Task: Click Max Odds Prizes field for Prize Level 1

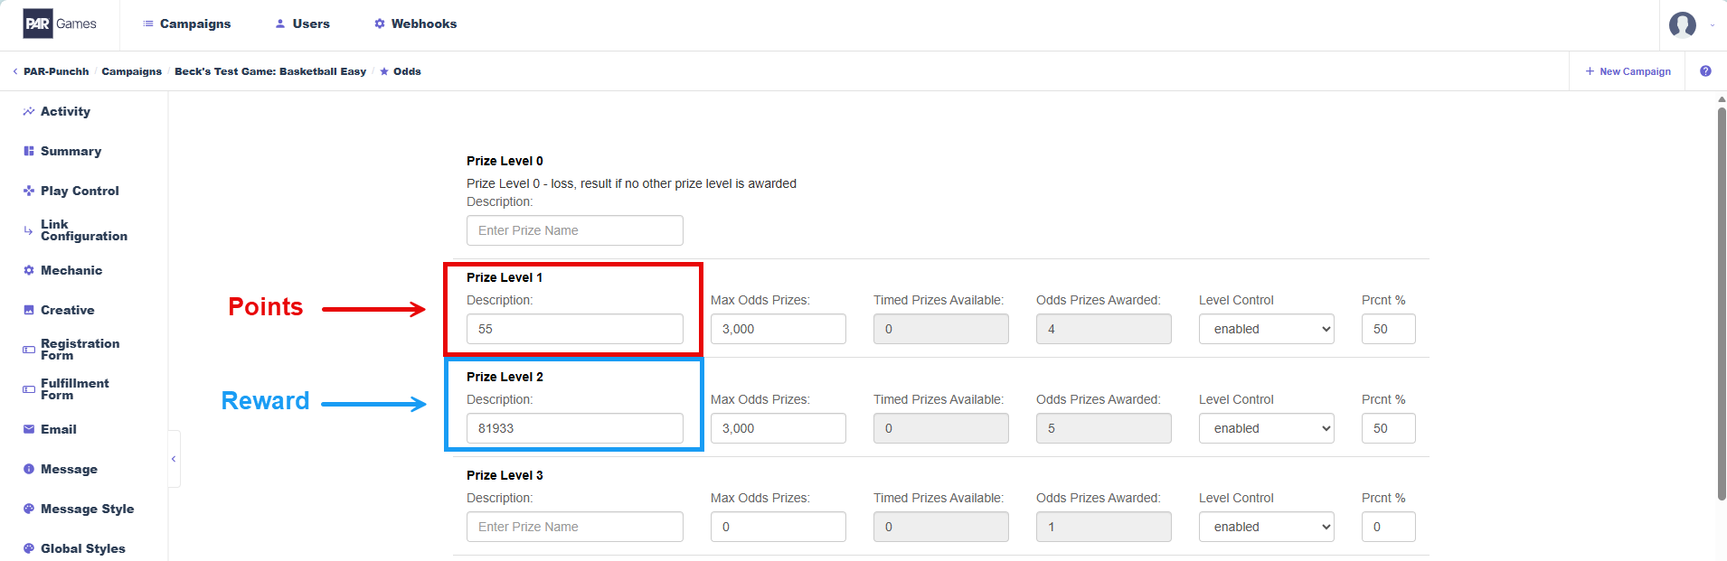Action: (x=779, y=329)
